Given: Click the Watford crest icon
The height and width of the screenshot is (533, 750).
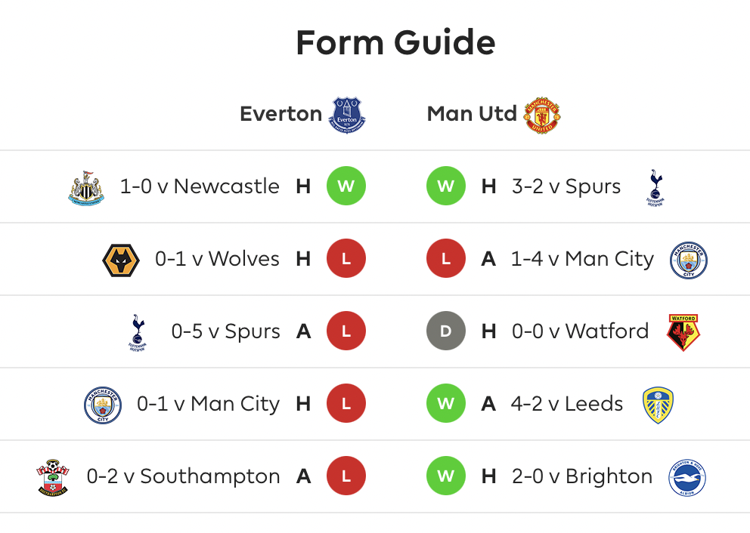Looking at the screenshot, I should 683,332.
